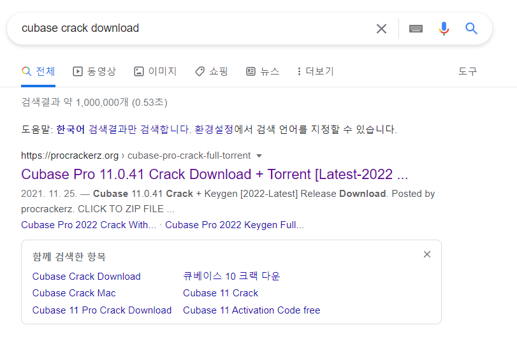Open the on-screen keyboard icon
Image resolution: width=517 pixels, height=339 pixels.
tap(416, 29)
